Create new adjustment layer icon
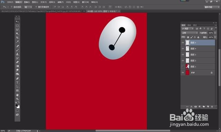The height and width of the screenshot is (132, 221). 200,107
